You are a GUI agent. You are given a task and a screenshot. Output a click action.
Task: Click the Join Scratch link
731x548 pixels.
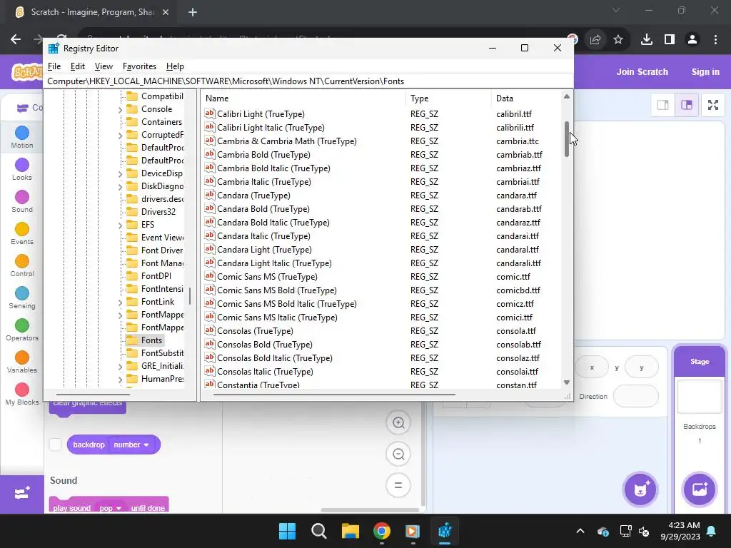tap(642, 72)
